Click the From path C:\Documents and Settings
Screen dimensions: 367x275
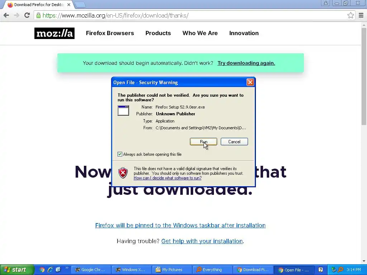point(201,128)
